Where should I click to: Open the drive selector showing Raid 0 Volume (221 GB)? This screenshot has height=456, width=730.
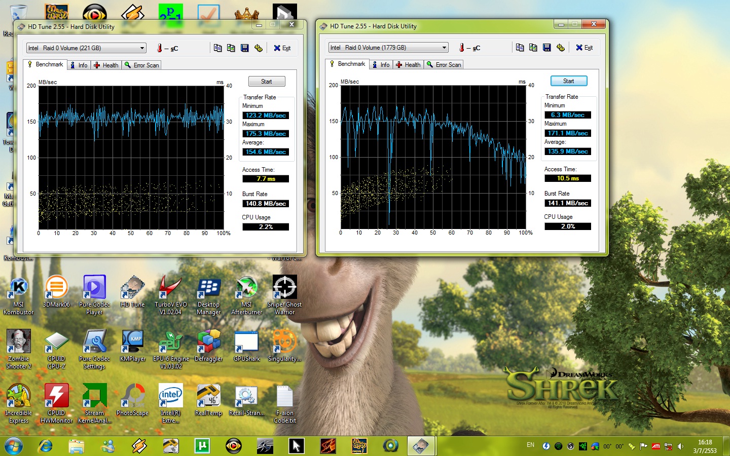click(86, 48)
